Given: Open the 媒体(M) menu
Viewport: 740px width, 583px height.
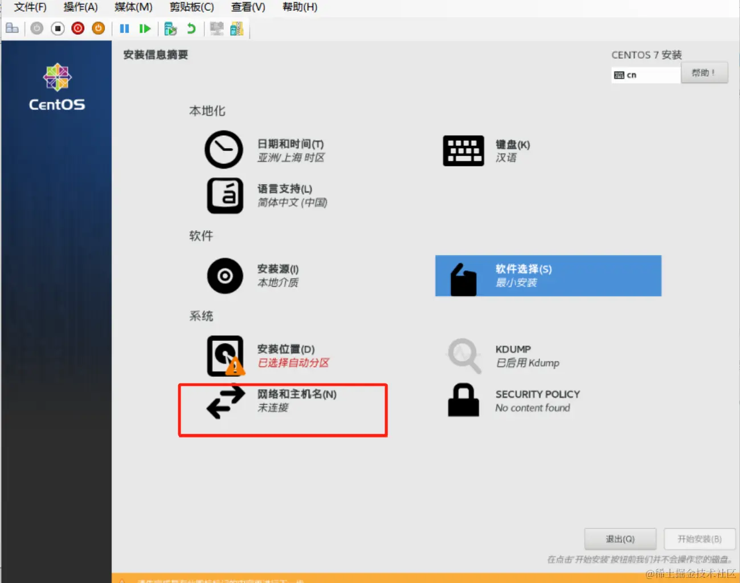Looking at the screenshot, I should [x=133, y=7].
